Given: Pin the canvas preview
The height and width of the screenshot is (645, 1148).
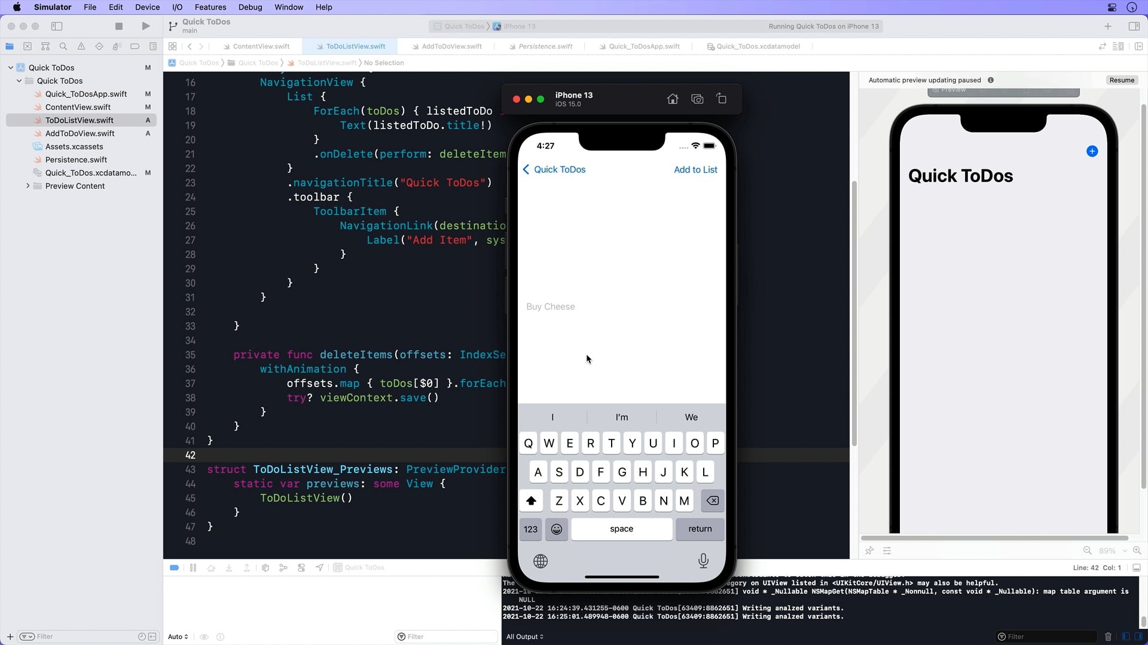Looking at the screenshot, I should click(x=869, y=551).
